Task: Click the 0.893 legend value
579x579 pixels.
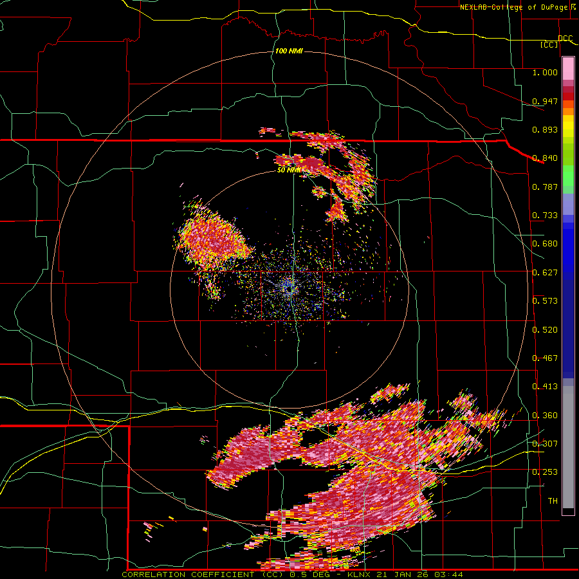Action: coord(545,129)
